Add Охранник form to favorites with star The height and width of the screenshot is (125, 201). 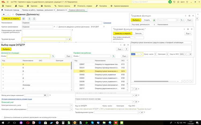[x=13, y=14]
